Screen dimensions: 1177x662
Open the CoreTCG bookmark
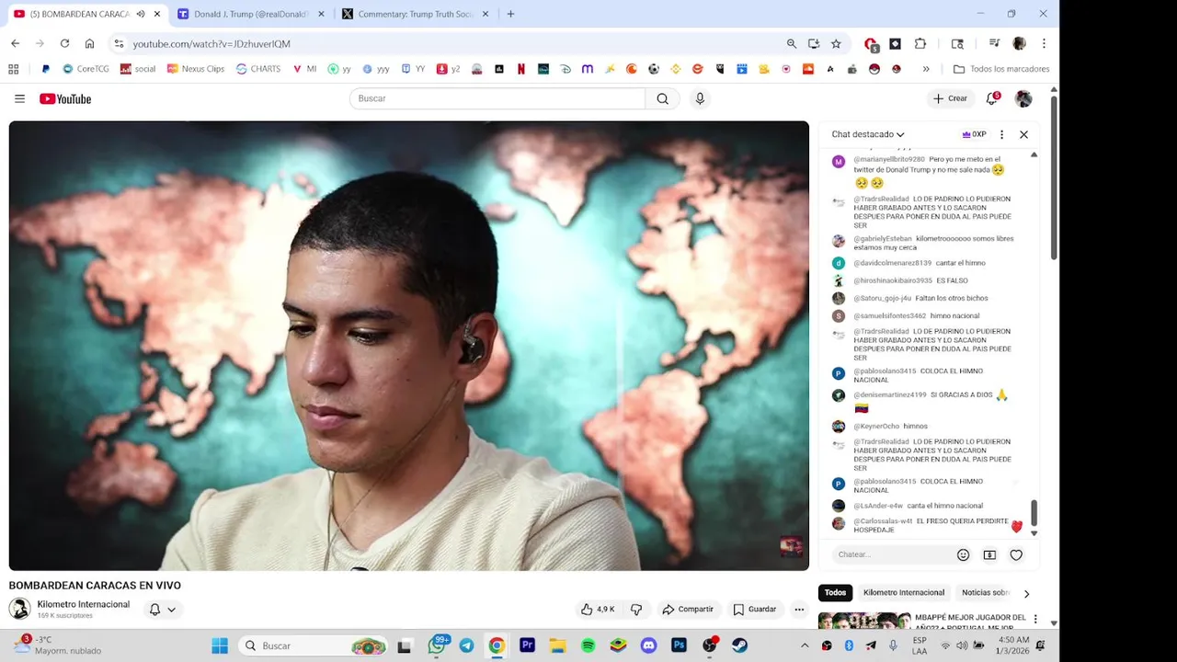point(85,69)
